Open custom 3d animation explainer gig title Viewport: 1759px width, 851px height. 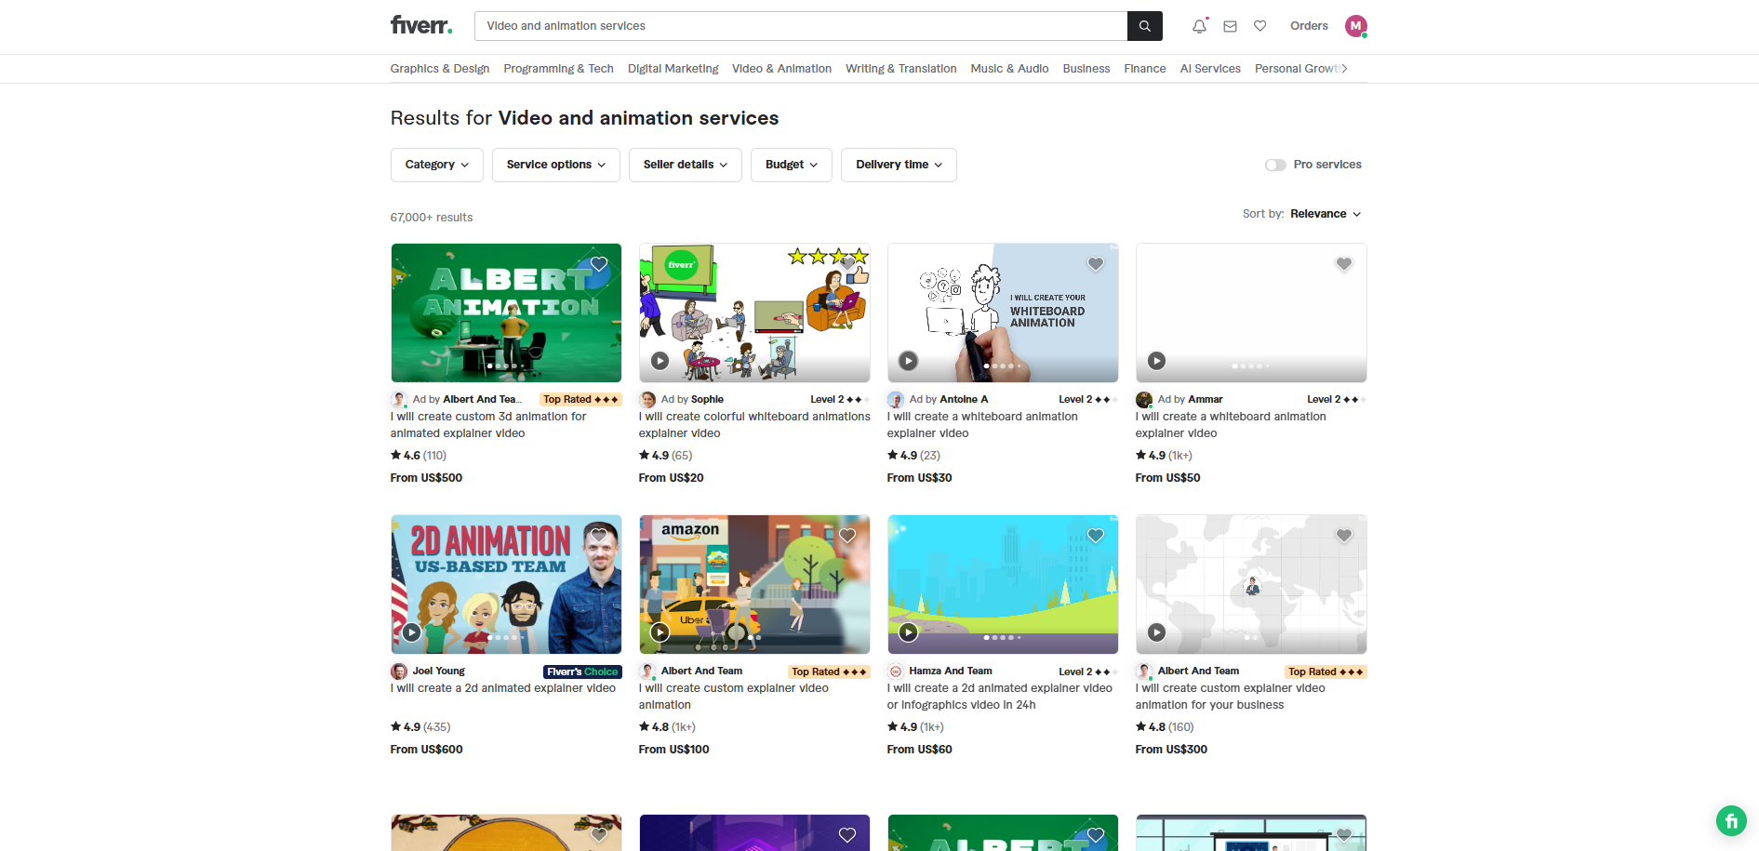pos(488,425)
